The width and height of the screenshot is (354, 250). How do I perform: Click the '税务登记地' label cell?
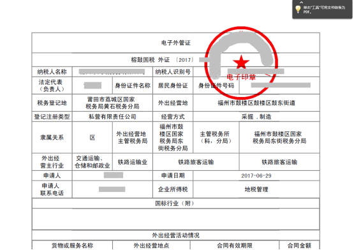52,103
